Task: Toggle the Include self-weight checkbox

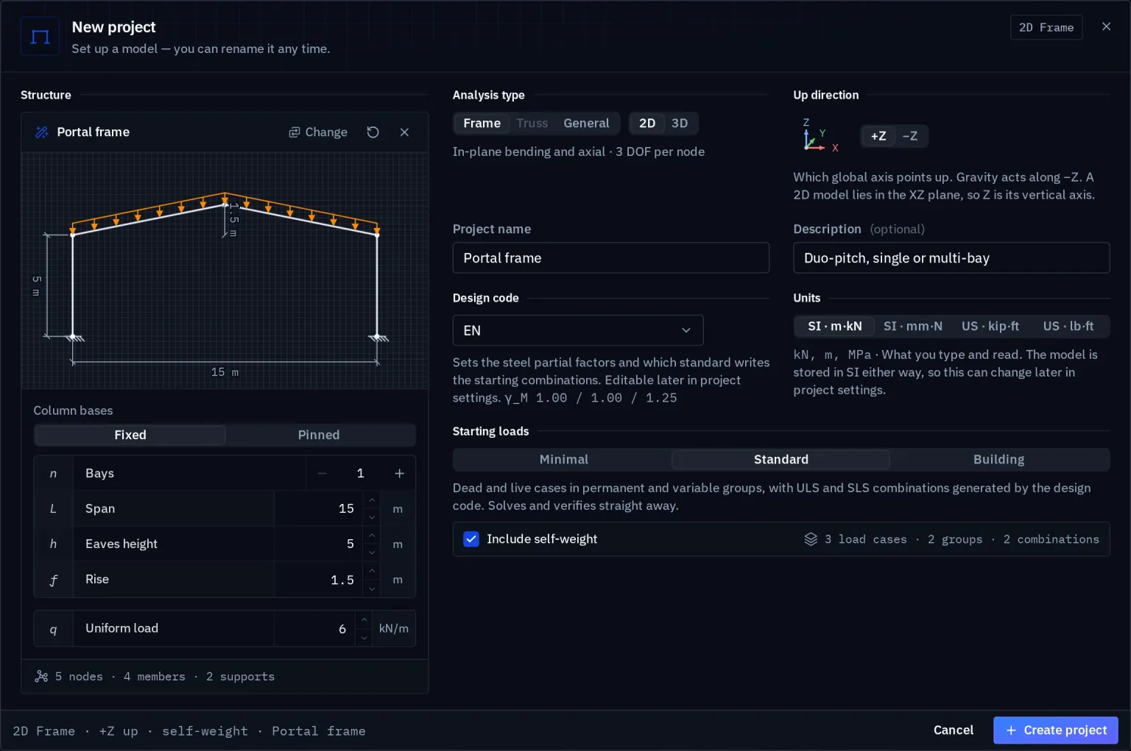Action: pyautogui.click(x=471, y=539)
